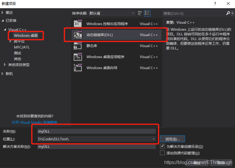Click Windows 桌面应用程序 template name
Screen dimensions: 235x168
(105, 57)
